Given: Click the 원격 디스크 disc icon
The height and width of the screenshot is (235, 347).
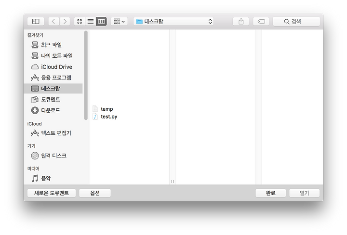Looking at the screenshot, I should (x=35, y=156).
